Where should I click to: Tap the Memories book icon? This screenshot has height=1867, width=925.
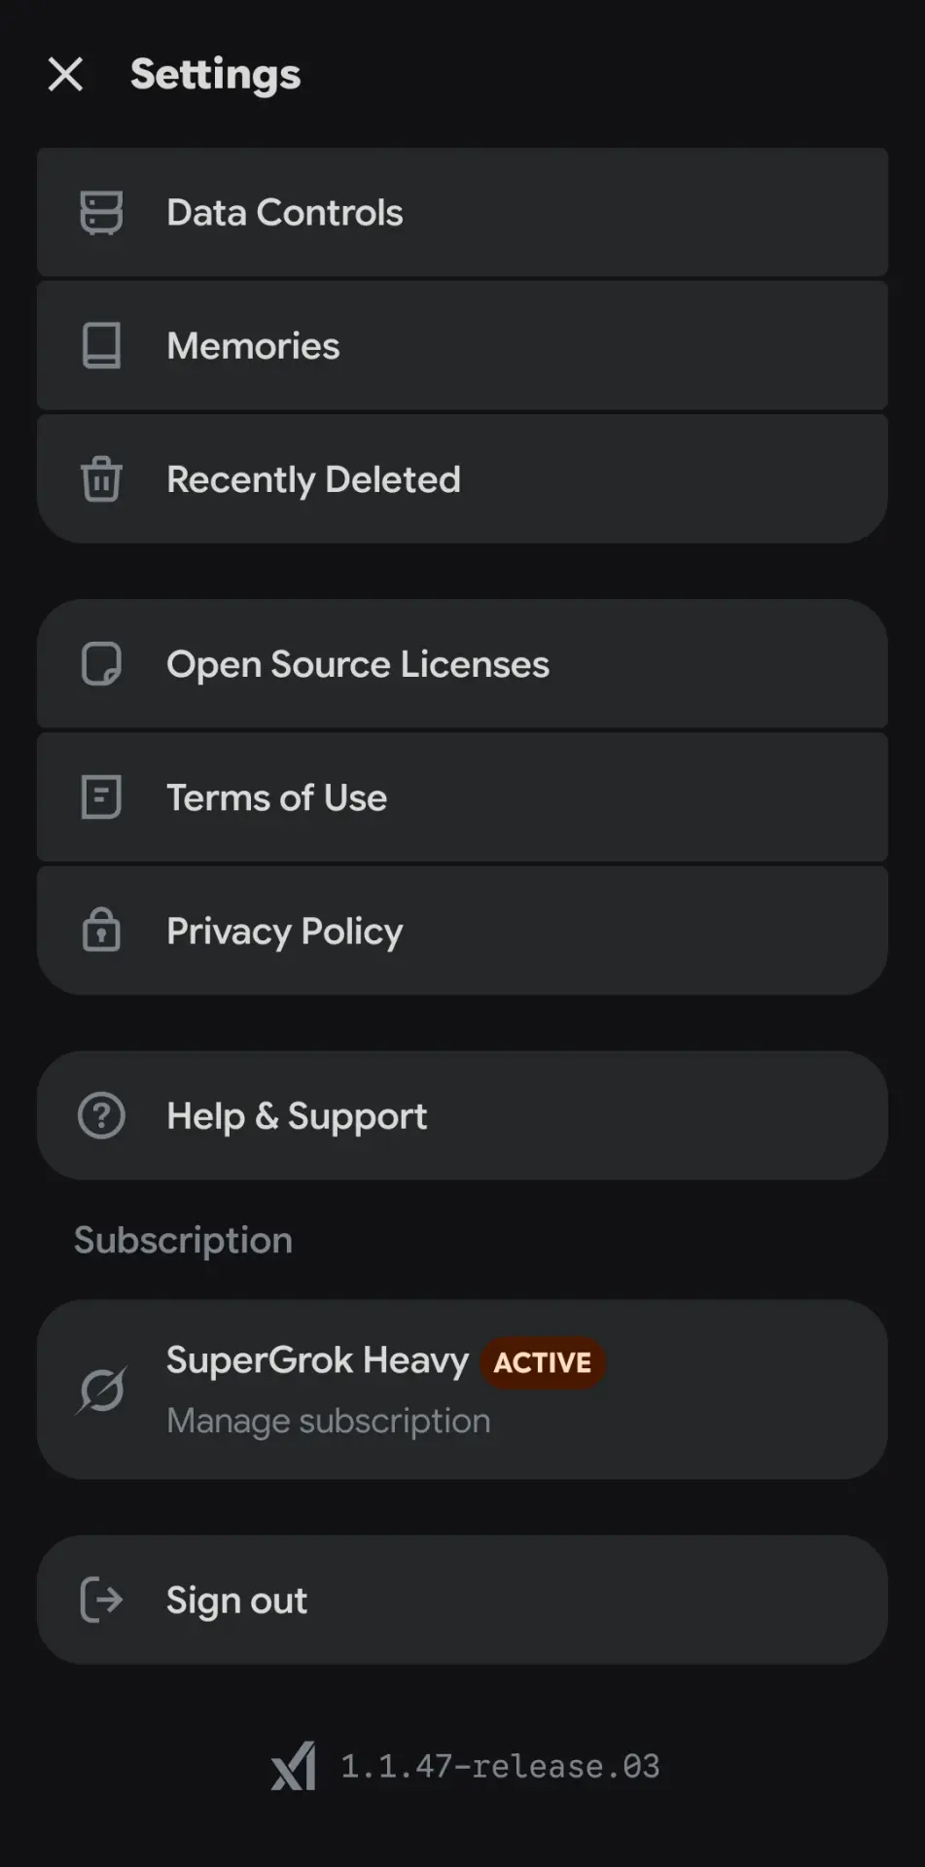[101, 346]
